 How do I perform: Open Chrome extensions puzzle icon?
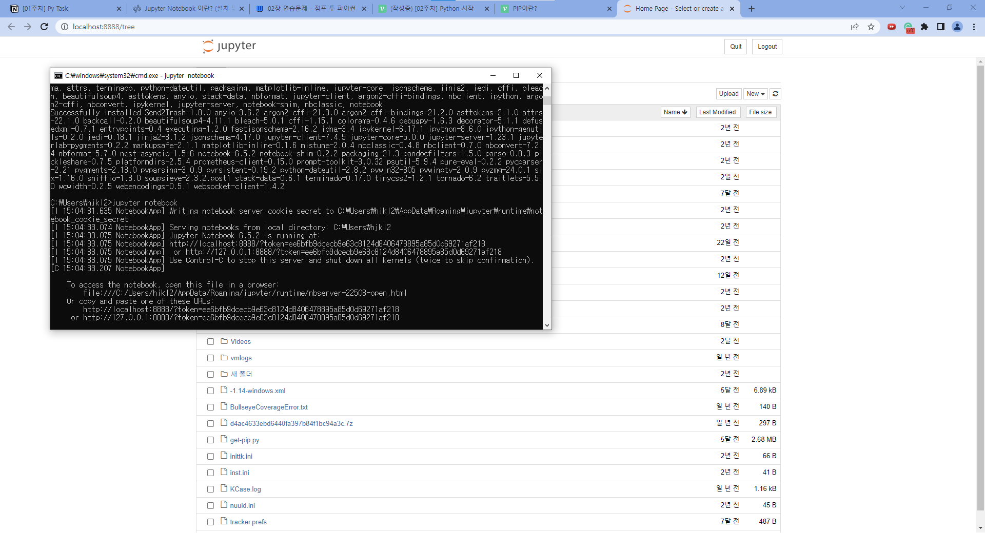click(x=924, y=27)
